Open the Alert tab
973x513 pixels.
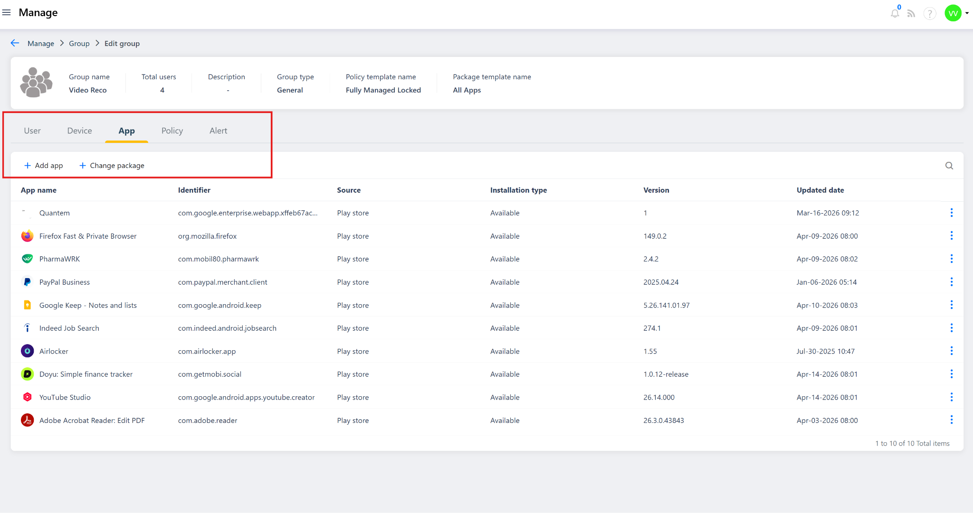click(218, 131)
